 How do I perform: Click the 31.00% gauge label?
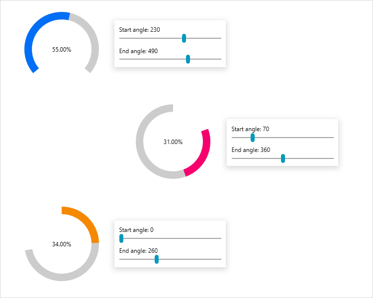pyautogui.click(x=173, y=142)
